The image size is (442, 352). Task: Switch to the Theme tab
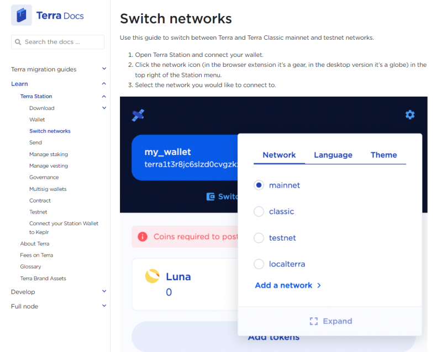click(x=383, y=155)
